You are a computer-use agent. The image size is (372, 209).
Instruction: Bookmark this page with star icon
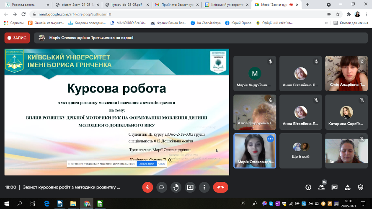point(338,14)
